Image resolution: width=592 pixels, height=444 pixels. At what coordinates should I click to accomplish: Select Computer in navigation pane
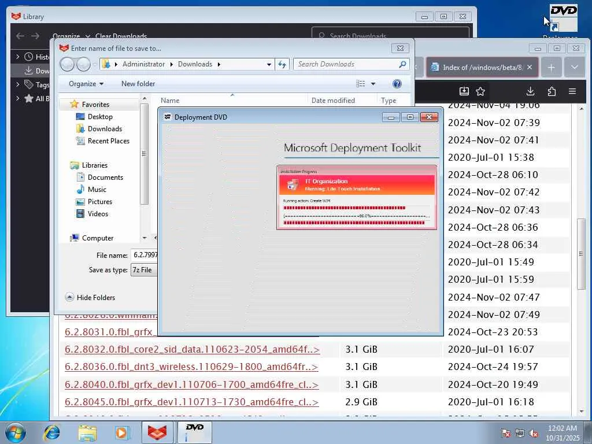[97, 238]
